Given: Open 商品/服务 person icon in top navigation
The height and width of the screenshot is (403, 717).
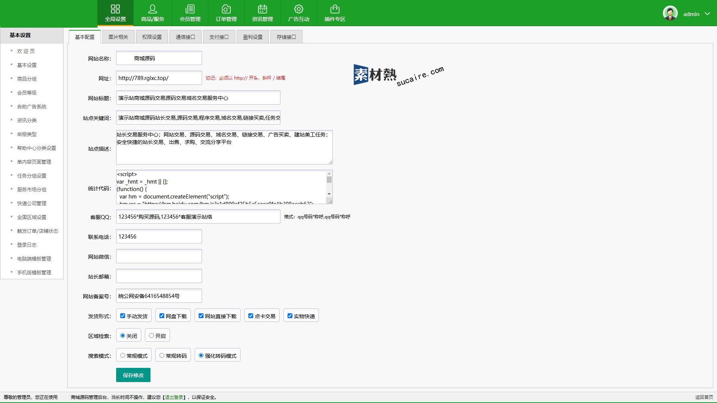Looking at the screenshot, I should pos(152,9).
